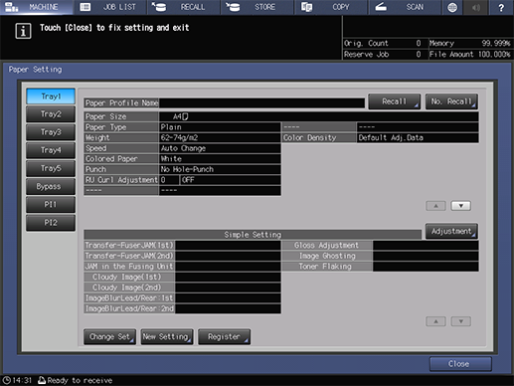The width and height of the screenshot is (514, 386).
Task: Open help with question mark icon
Action: 501,7
